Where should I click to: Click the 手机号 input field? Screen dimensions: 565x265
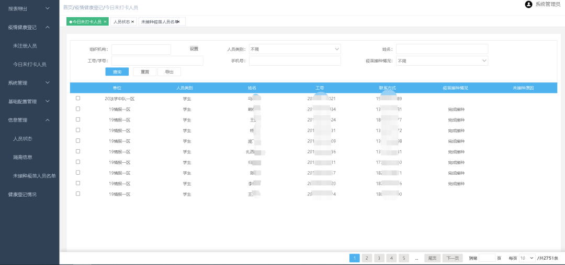[295, 61]
